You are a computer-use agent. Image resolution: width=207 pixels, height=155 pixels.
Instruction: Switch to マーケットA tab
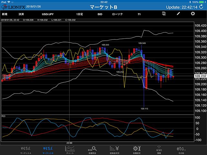point(26,150)
